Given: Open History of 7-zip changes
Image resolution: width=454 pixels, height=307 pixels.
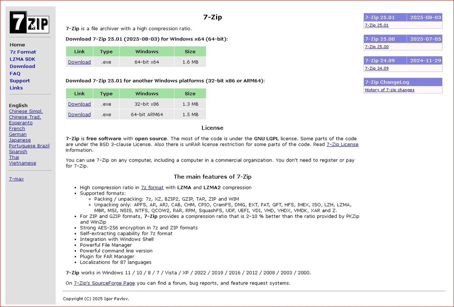Looking at the screenshot, I should tap(390, 90).
